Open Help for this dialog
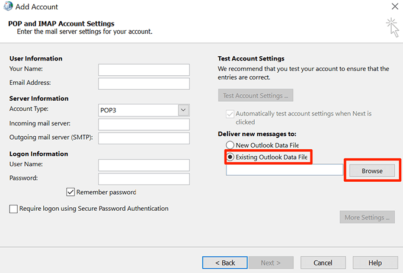 (375, 262)
